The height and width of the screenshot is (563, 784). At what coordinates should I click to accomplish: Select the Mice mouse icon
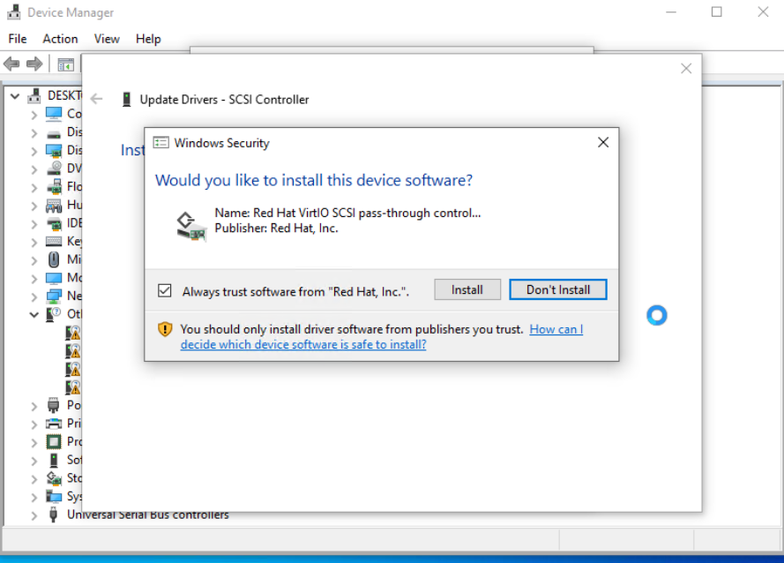tap(54, 259)
